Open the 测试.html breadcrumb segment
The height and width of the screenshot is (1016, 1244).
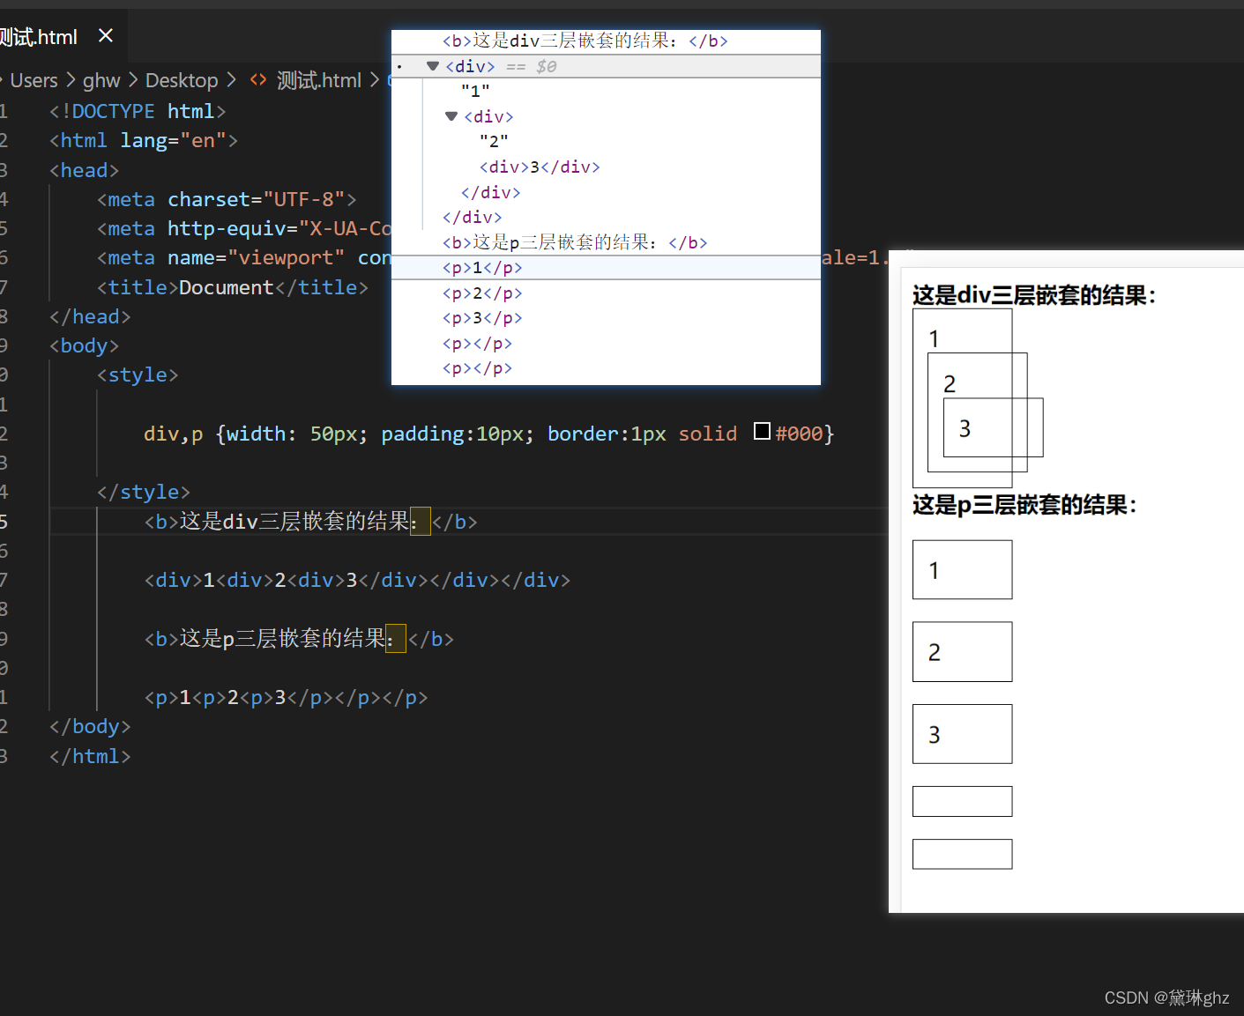319,80
